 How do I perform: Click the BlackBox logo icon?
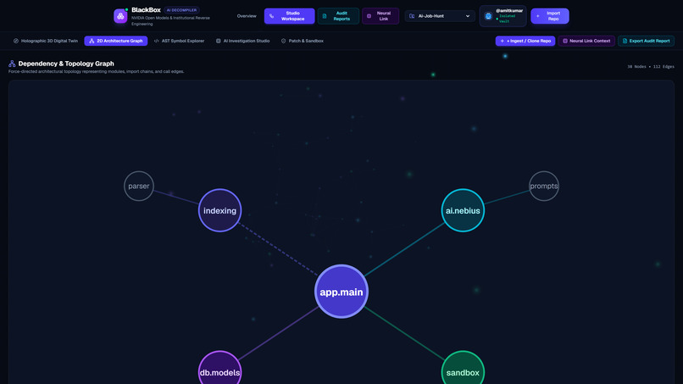click(x=120, y=16)
